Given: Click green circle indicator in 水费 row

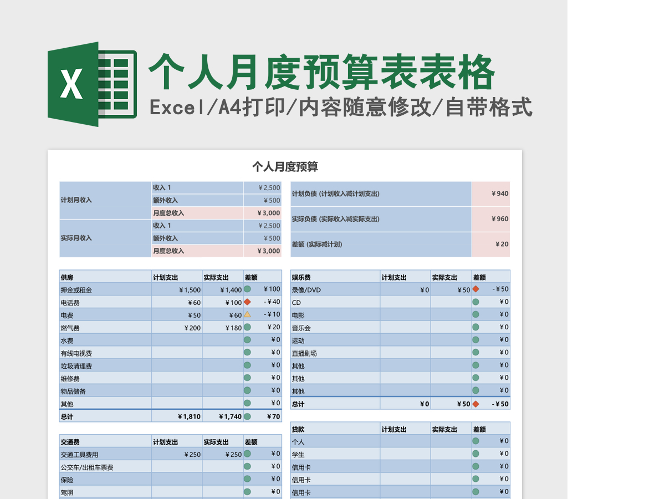Looking at the screenshot, I should tap(247, 340).
